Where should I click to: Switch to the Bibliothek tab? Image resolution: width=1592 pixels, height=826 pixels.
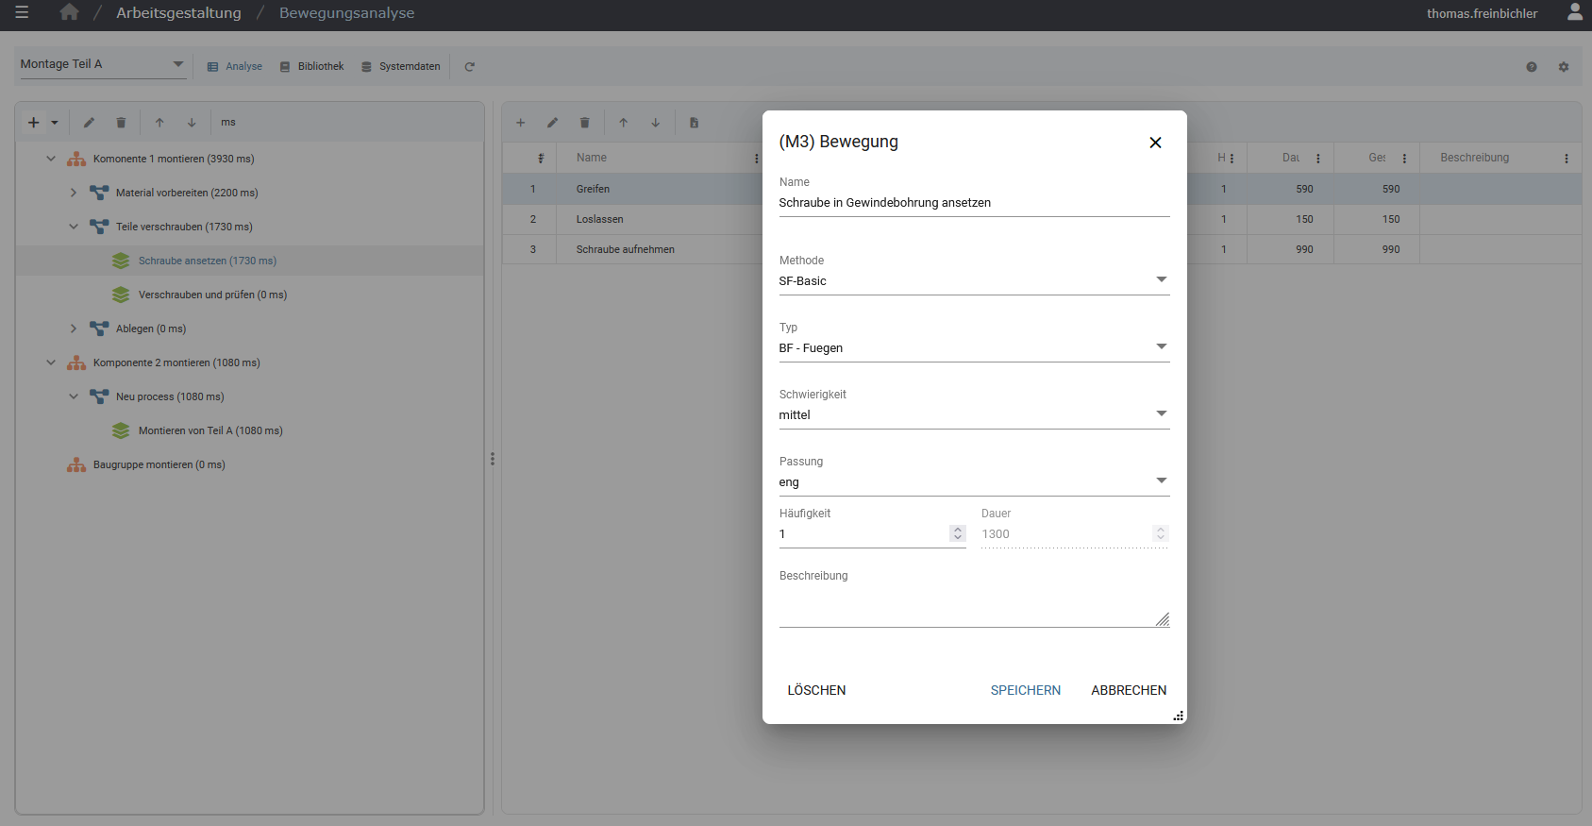pyautogui.click(x=312, y=67)
